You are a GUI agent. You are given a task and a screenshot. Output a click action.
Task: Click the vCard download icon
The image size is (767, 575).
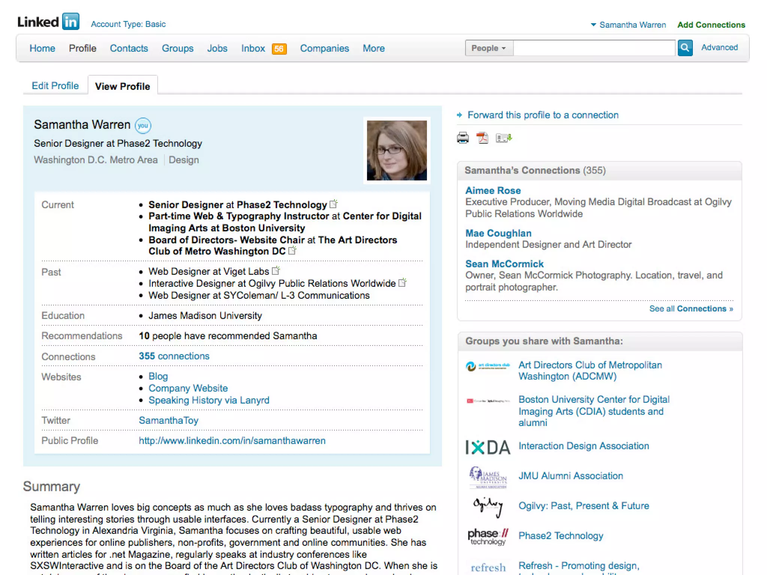coord(504,138)
